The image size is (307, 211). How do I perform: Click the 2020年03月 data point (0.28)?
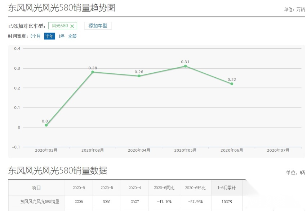[93, 72]
